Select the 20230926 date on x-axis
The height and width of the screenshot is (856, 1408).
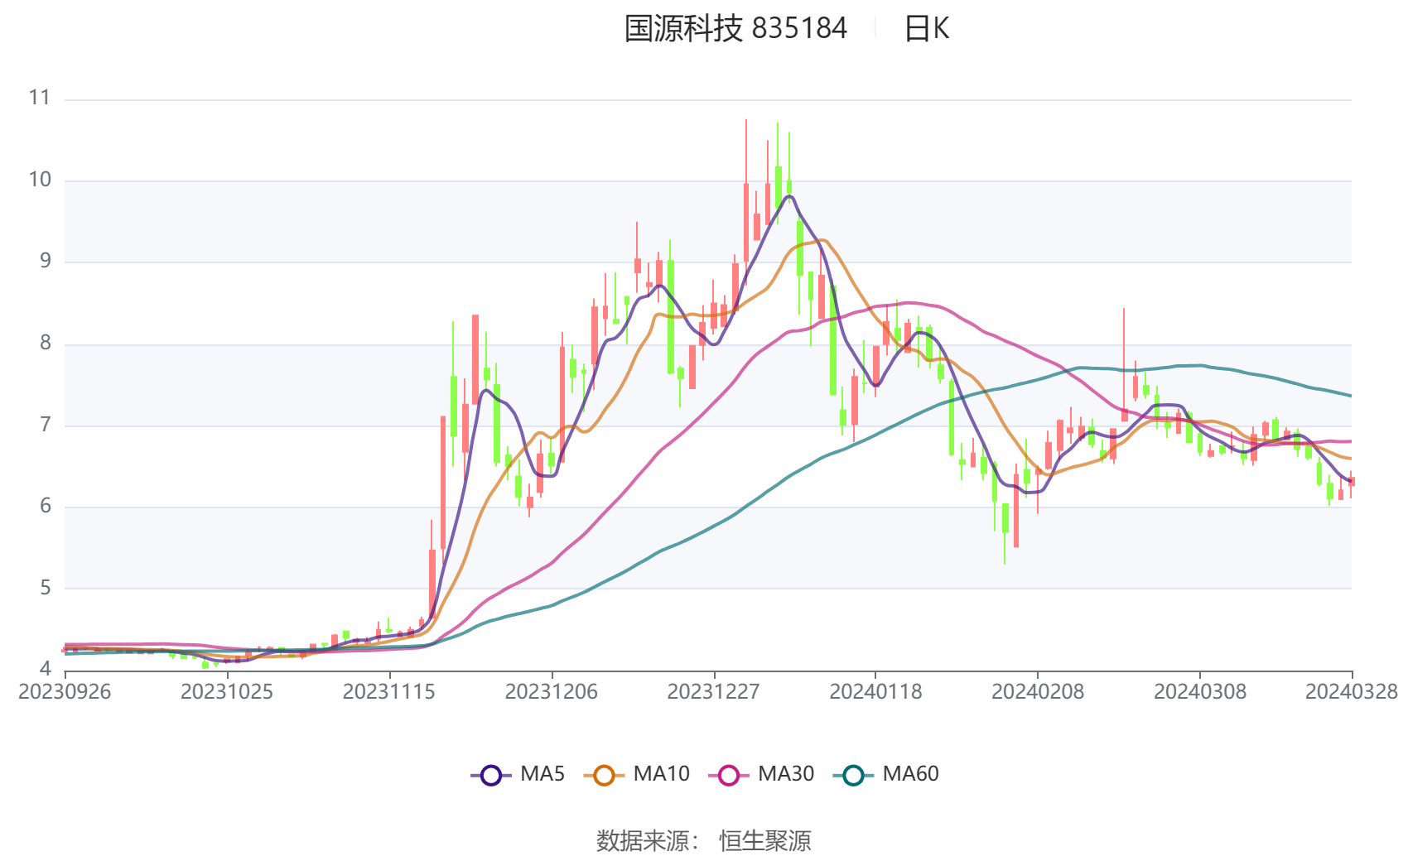[65, 692]
